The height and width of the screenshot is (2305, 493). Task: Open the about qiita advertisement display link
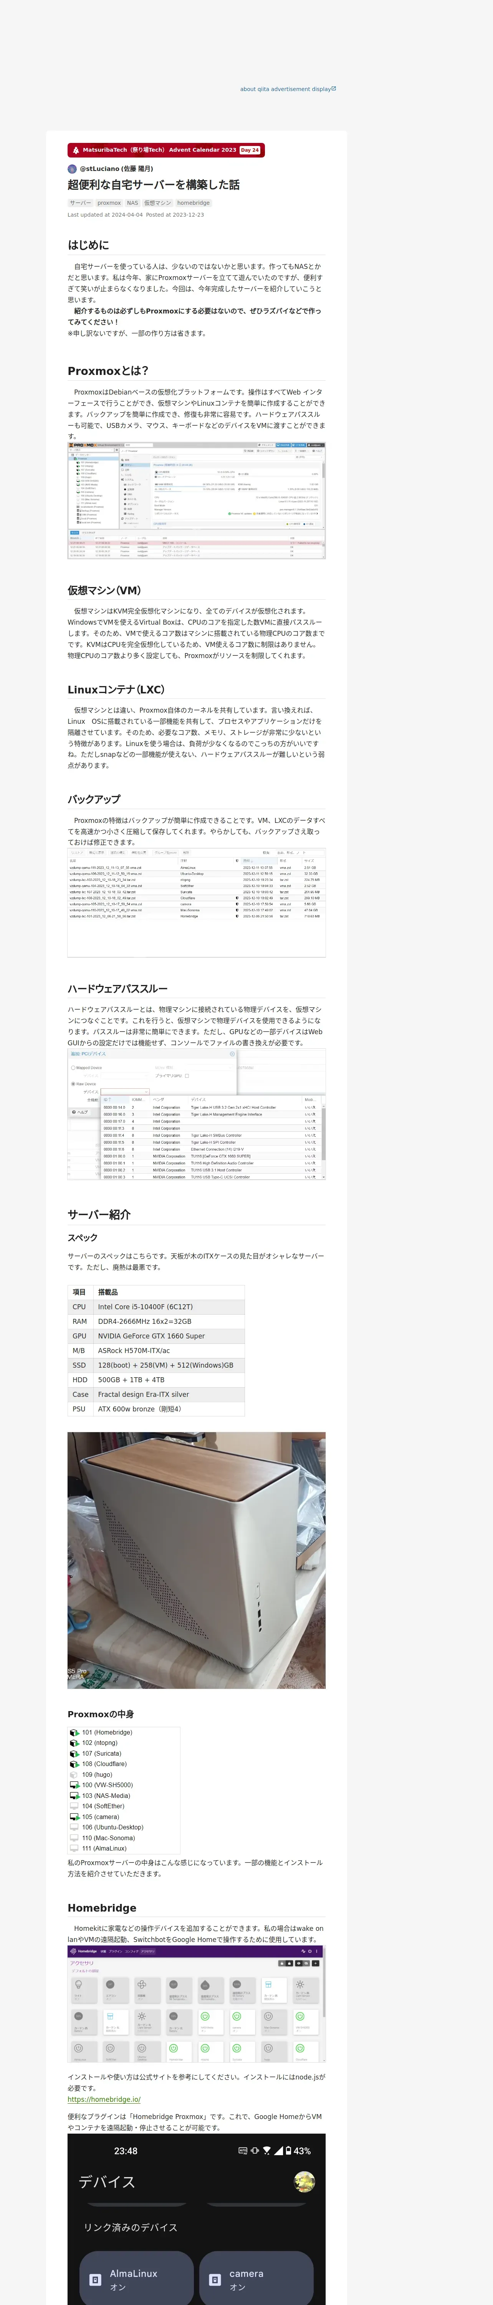tap(288, 90)
